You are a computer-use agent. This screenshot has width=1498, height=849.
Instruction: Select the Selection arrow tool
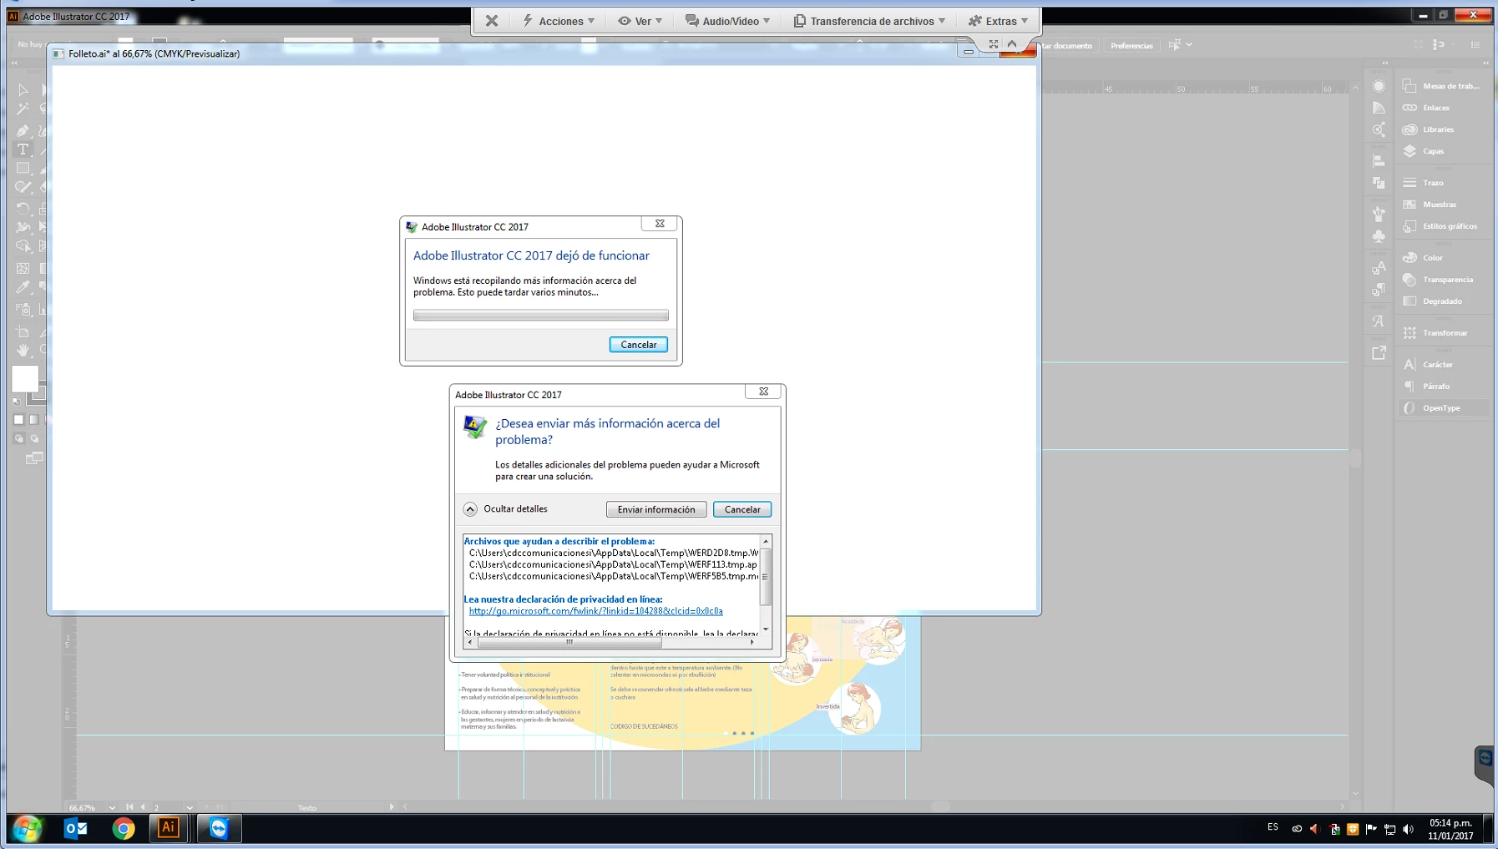click(x=23, y=89)
